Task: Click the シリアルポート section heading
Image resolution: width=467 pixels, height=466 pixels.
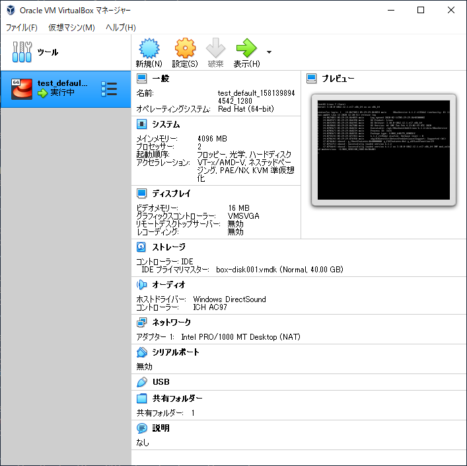Action: 176,352
